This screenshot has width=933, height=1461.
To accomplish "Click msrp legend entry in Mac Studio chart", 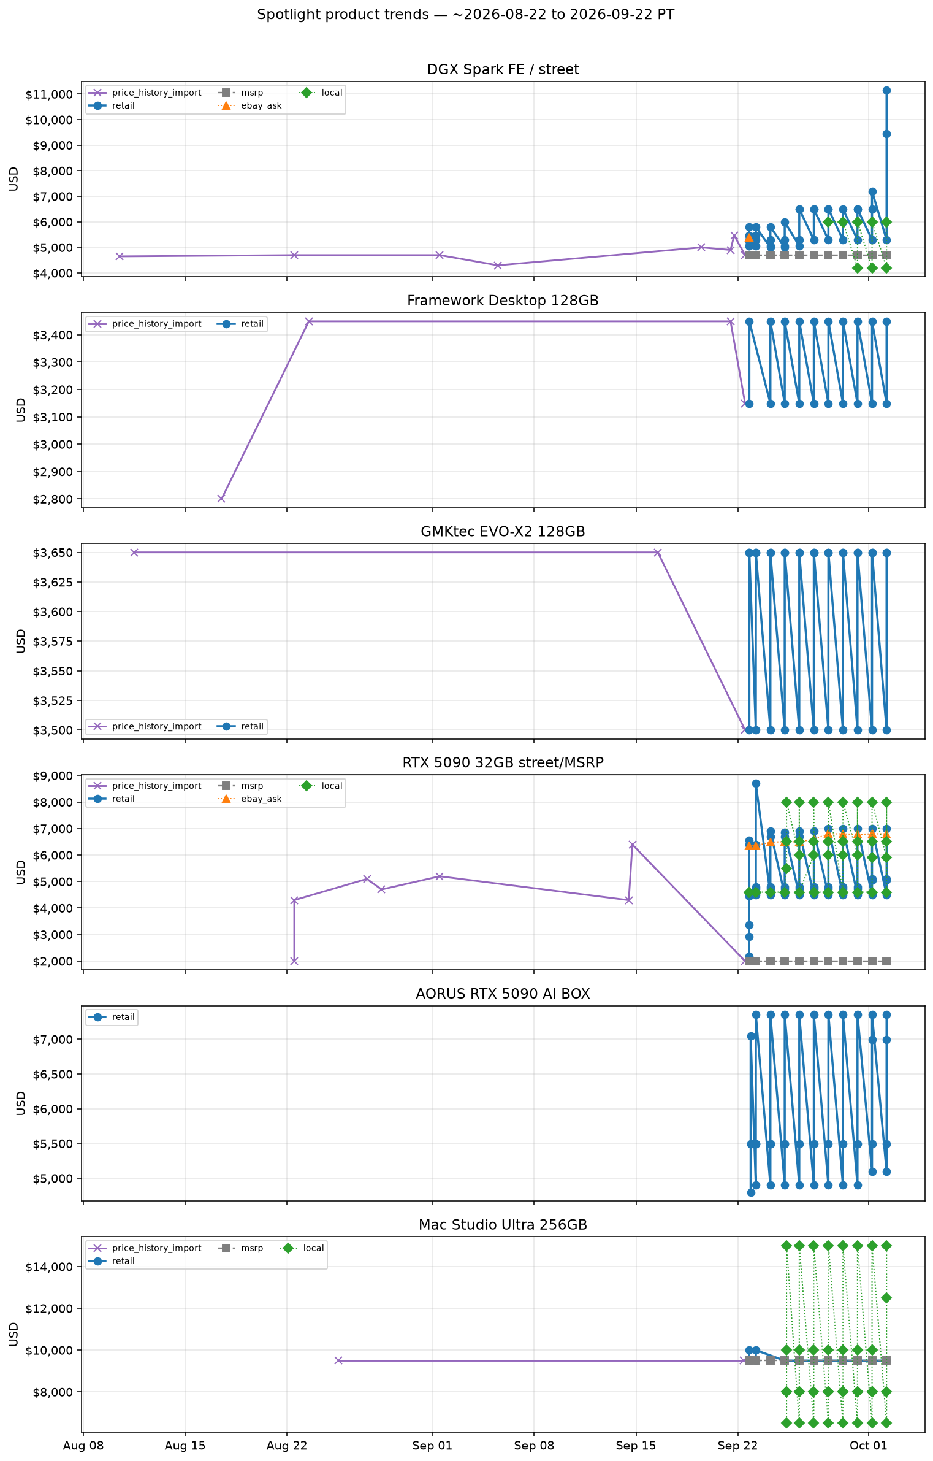I will [240, 1248].
